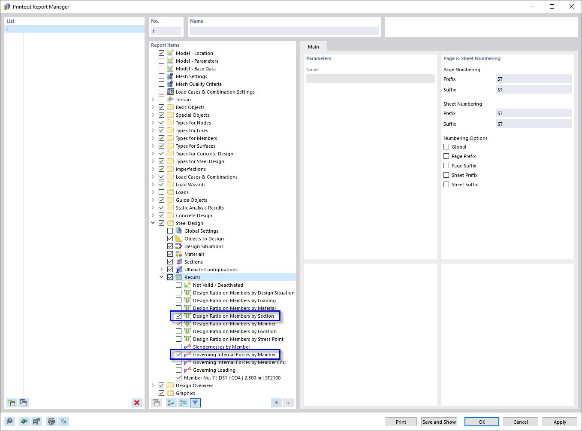The height and width of the screenshot is (431, 582).
Task: Toggle the filter icon under Report Items
Action: coord(195,403)
